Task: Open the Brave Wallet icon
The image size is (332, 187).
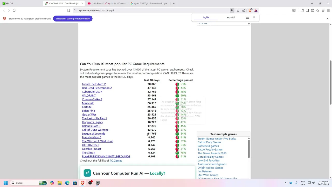Action: (313, 10)
